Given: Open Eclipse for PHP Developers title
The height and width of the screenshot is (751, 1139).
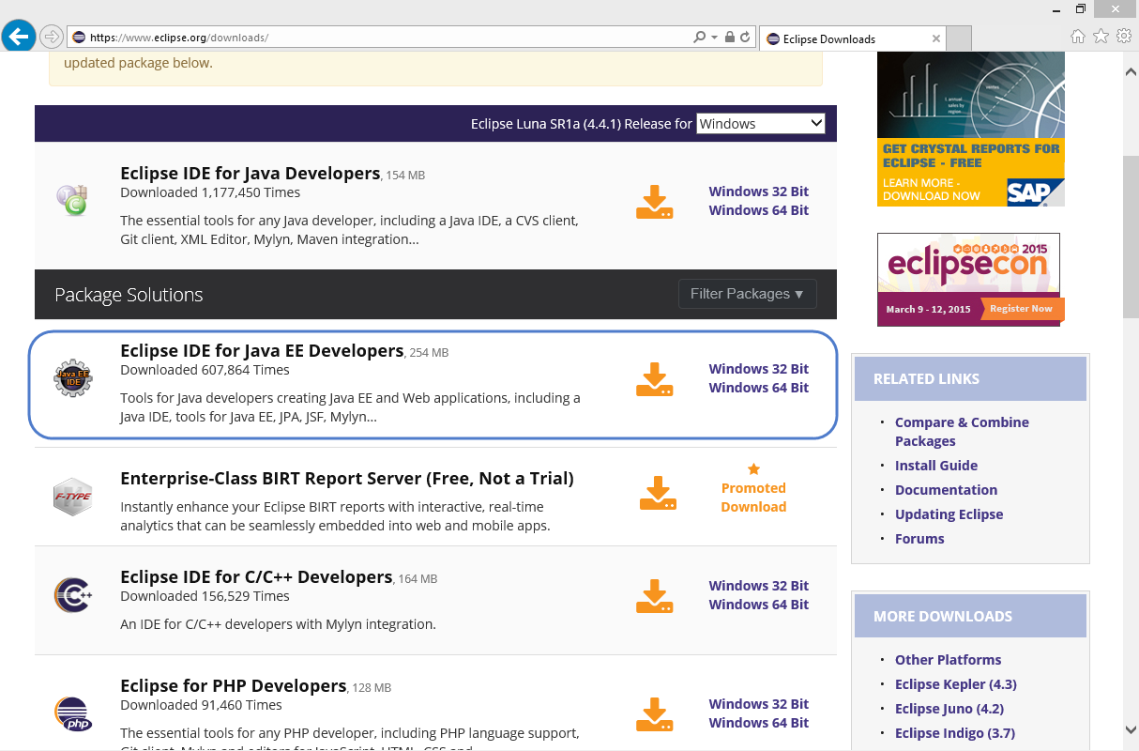Looking at the screenshot, I should click(x=234, y=685).
